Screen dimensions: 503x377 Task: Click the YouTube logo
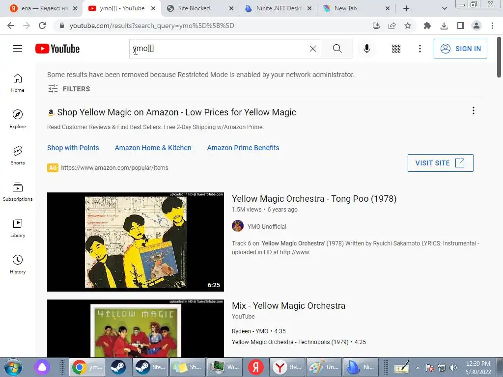(x=57, y=49)
